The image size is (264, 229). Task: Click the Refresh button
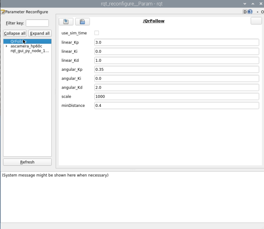[27, 162]
